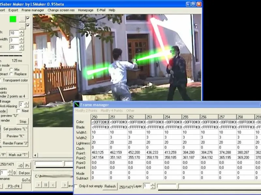Click the P3><P4 swap button
261x195 pixels.
click(x=13, y=186)
